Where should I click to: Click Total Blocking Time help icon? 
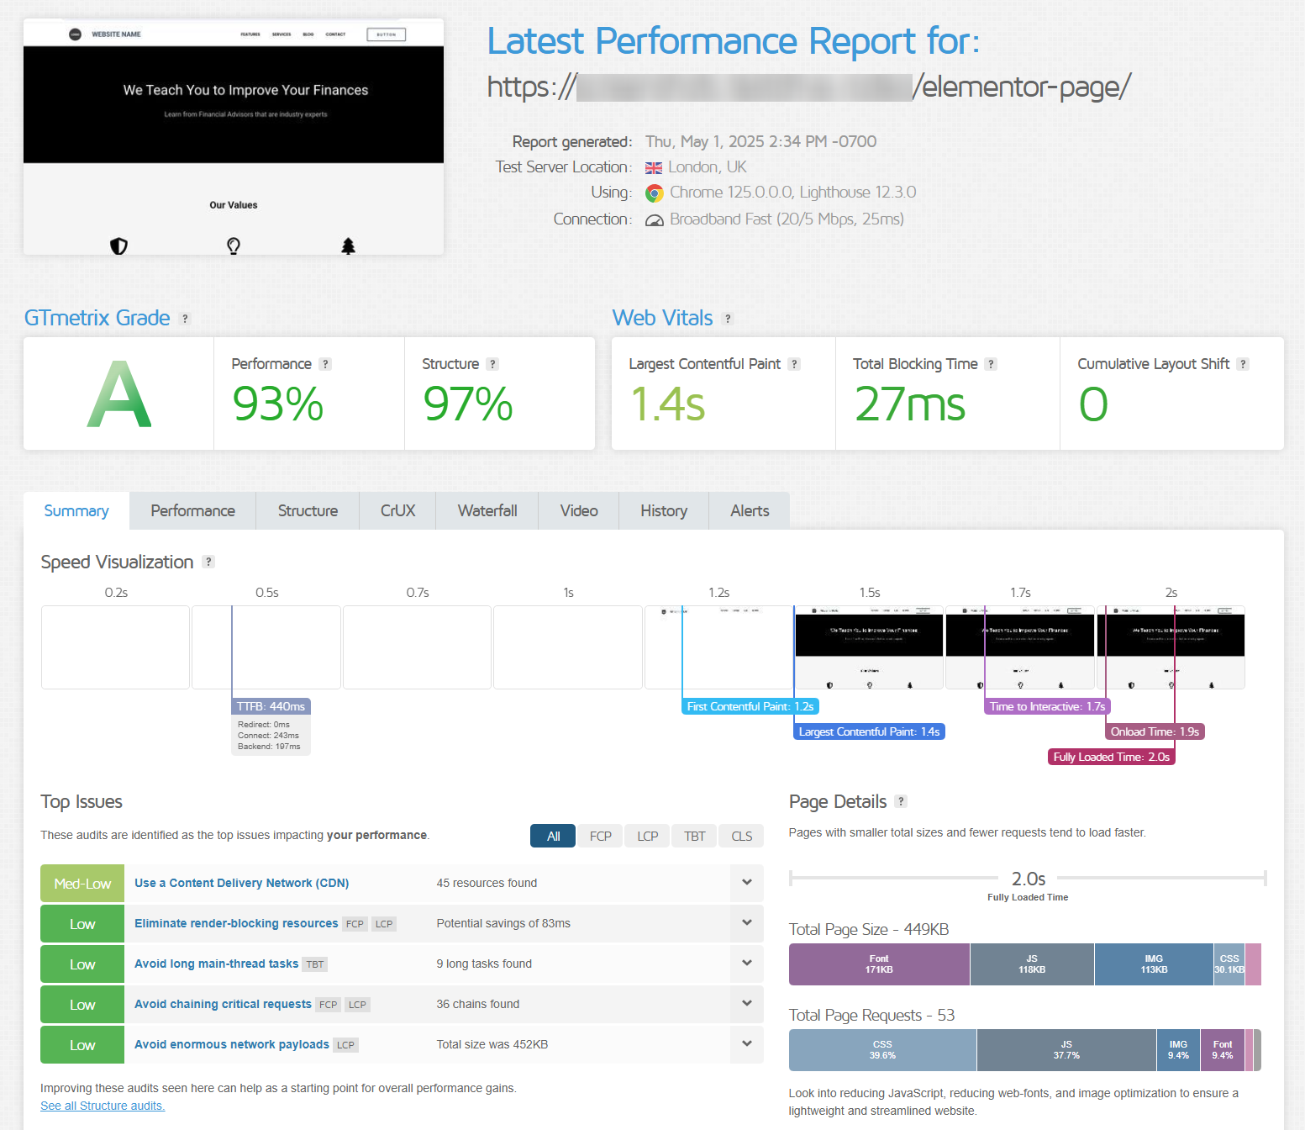click(x=991, y=364)
